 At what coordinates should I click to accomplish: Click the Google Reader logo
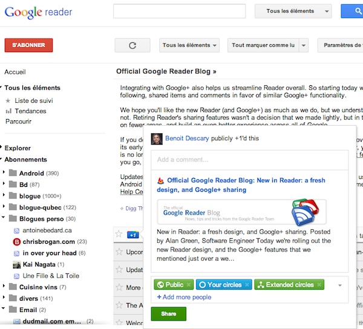click(x=39, y=12)
